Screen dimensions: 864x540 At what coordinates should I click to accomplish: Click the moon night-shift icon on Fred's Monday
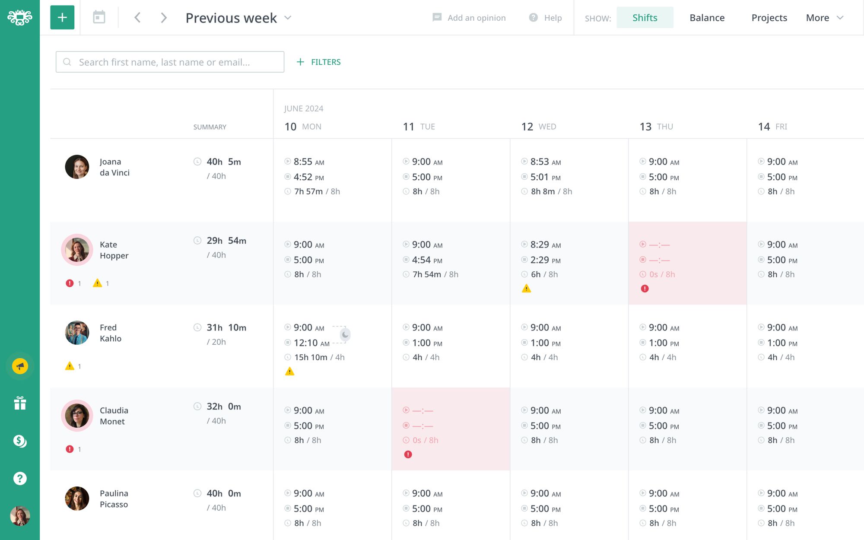tap(344, 334)
